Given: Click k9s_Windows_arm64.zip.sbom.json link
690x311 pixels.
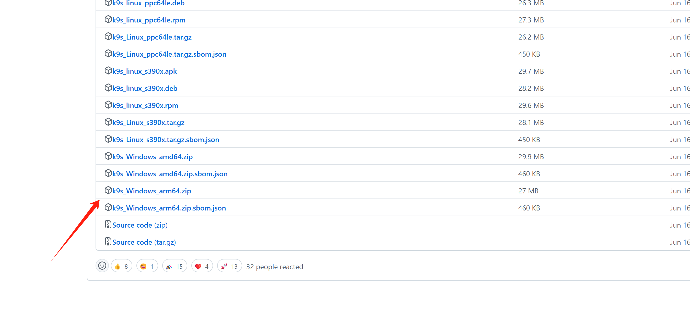Looking at the screenshot, I should click(x=169, y=208).
